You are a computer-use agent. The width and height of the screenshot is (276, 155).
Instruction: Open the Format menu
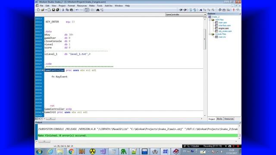(71, 6)
